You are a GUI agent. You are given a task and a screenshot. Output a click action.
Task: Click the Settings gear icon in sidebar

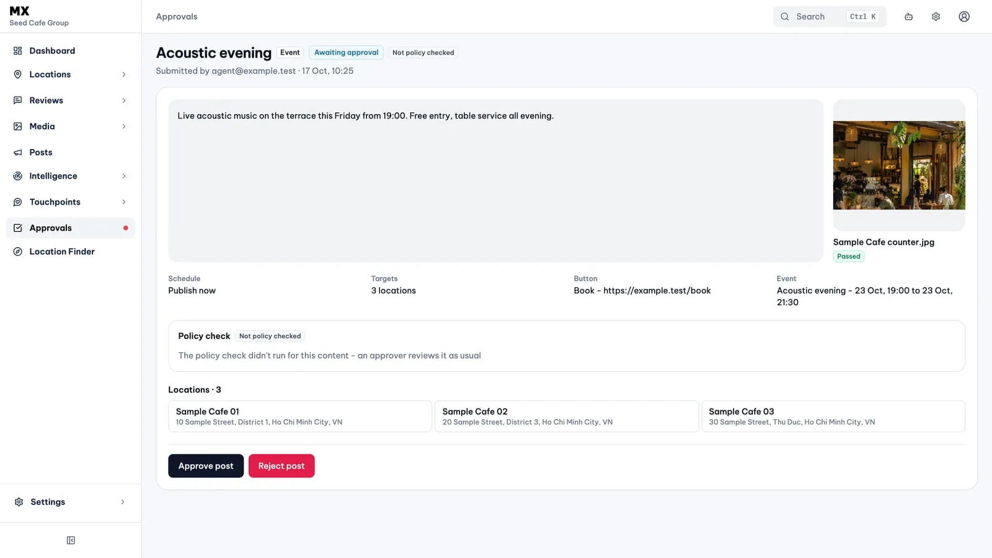(x=19, y=502)
